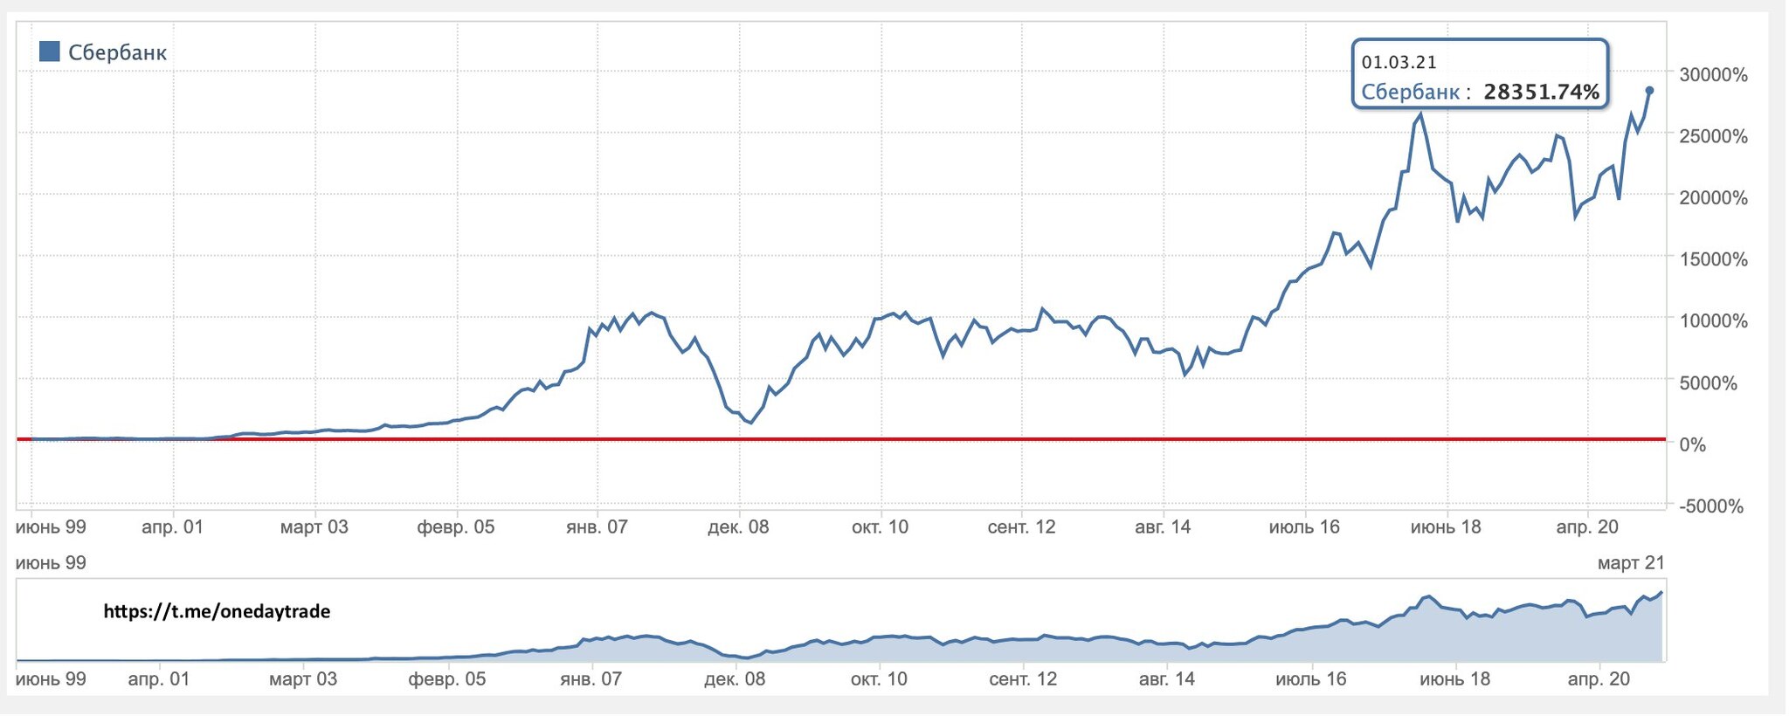This screenshot has width=1789, height=716.
Task: Click the 01.03.21 date in the tooltip
Action: pyautogui.click(x=1399, y=62)
